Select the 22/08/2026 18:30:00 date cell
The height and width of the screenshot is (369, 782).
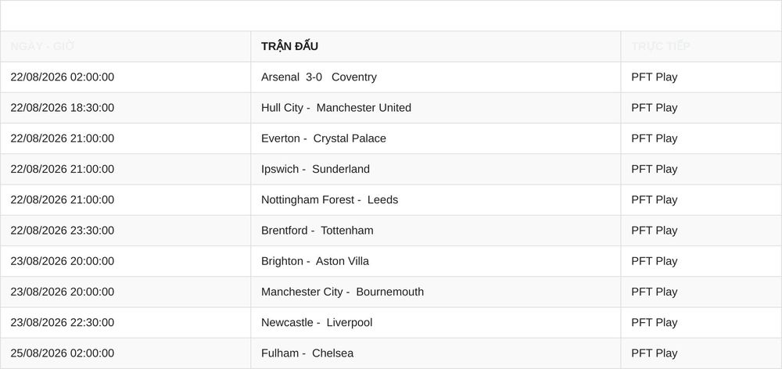point(63,108)
